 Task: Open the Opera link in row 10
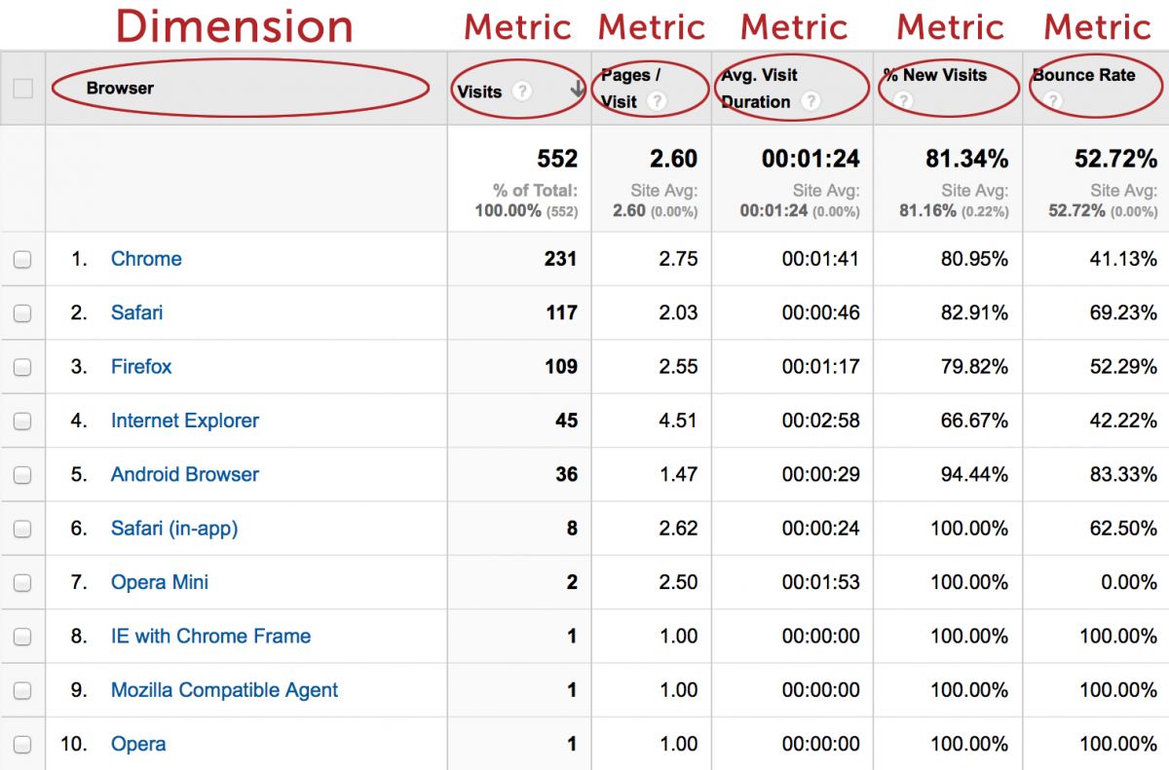coord(138,744)
